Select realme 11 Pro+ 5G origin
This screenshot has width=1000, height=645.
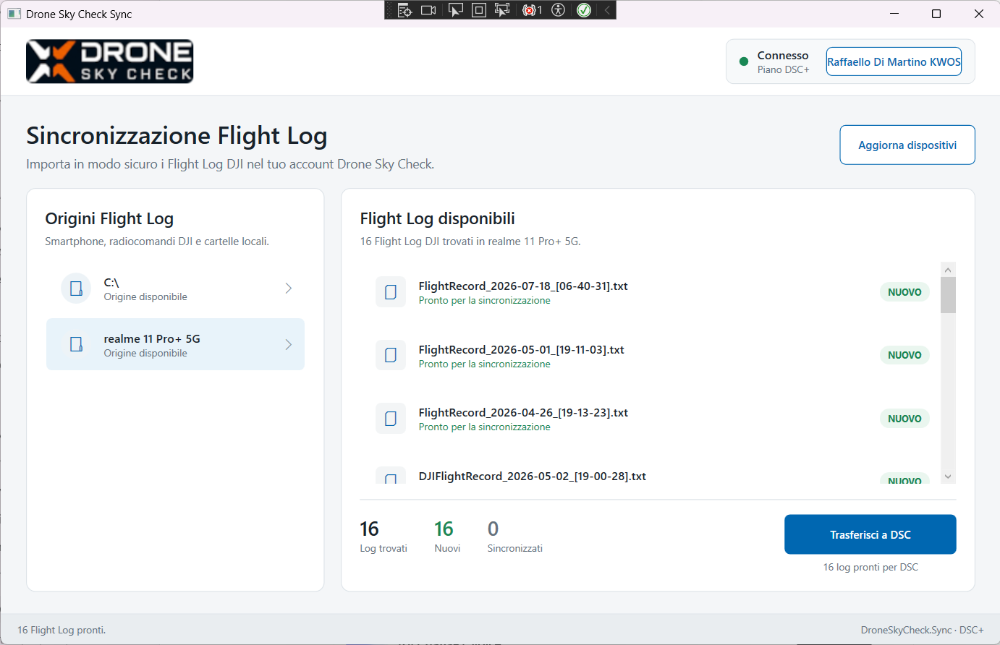click(175, 344)
